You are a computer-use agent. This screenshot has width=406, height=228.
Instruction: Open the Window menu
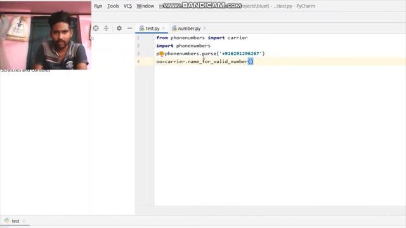[x=145, y=6]
